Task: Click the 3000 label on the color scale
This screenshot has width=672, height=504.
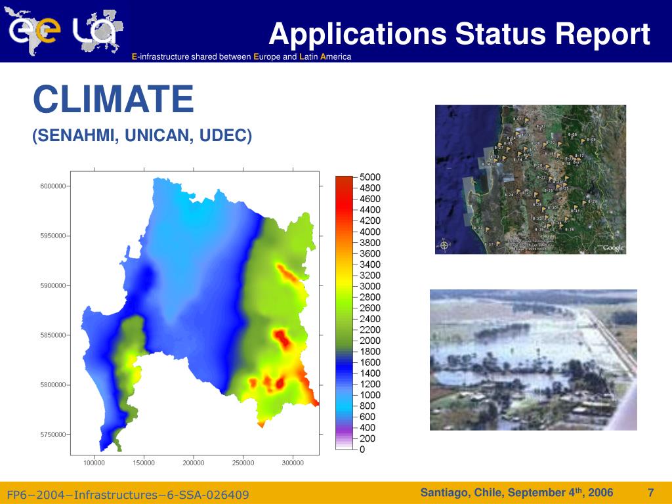Action: point(370,286)
